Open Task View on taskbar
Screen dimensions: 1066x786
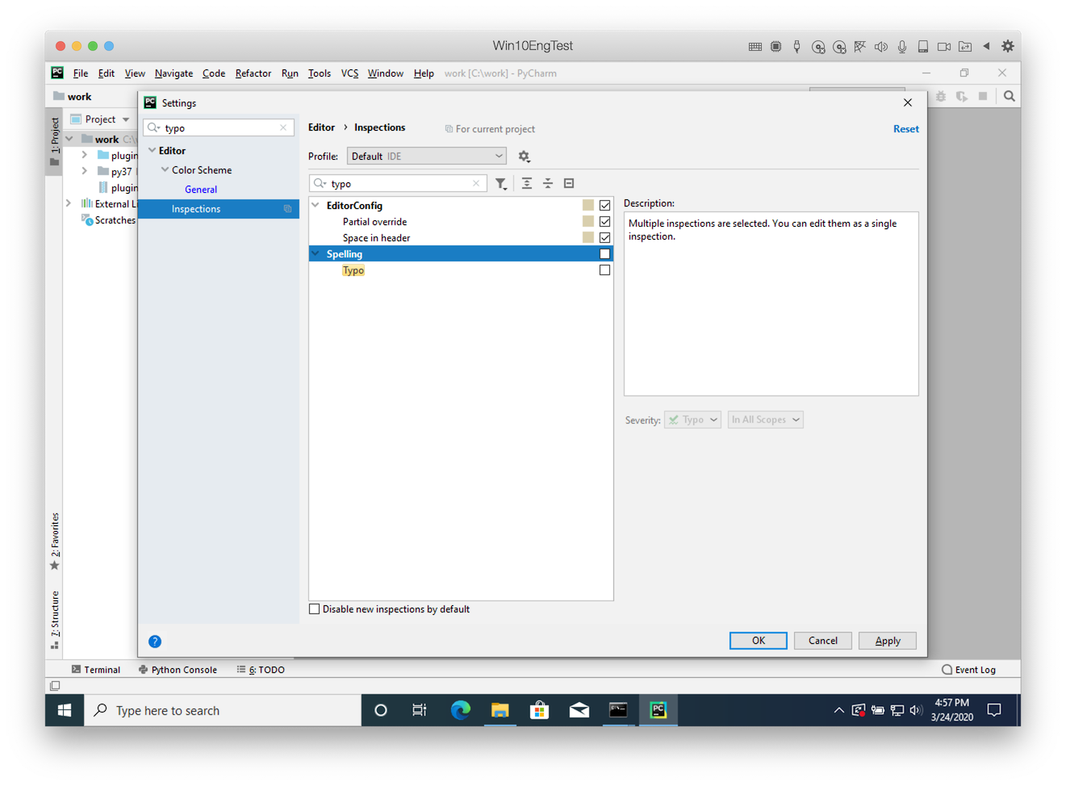(x=420, y=710)
